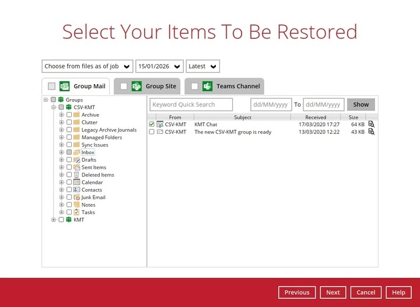Switch to the Teams Channel tab

[x=237, y=86]
